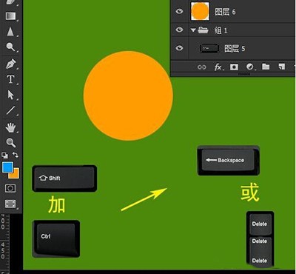Select the Sharpen tool
Screen dimensions: 296x274
click(x=10, y=32)
